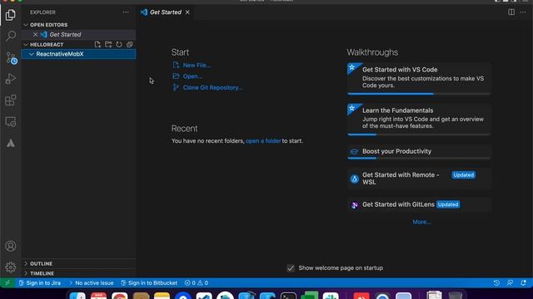
Task: Click the feedback icon in status bar
Action: pos(510,282)
